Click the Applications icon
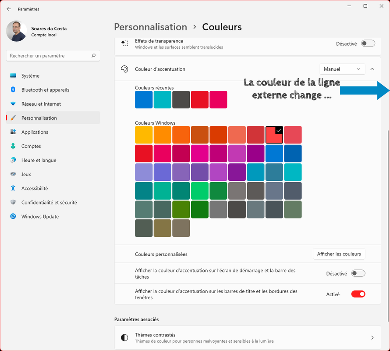390x351 pixels. coord(13,132)
